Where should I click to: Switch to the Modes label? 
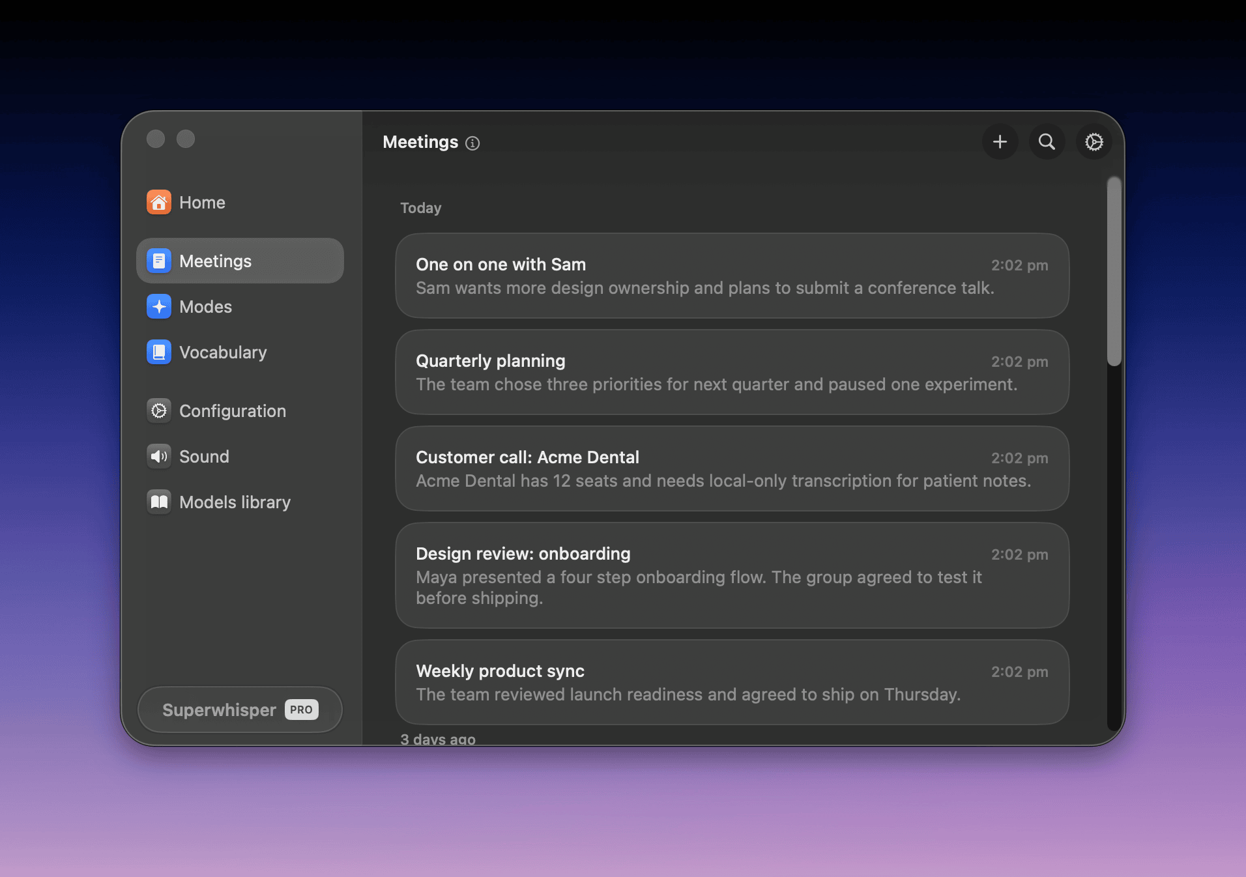[x=205, y=307]
